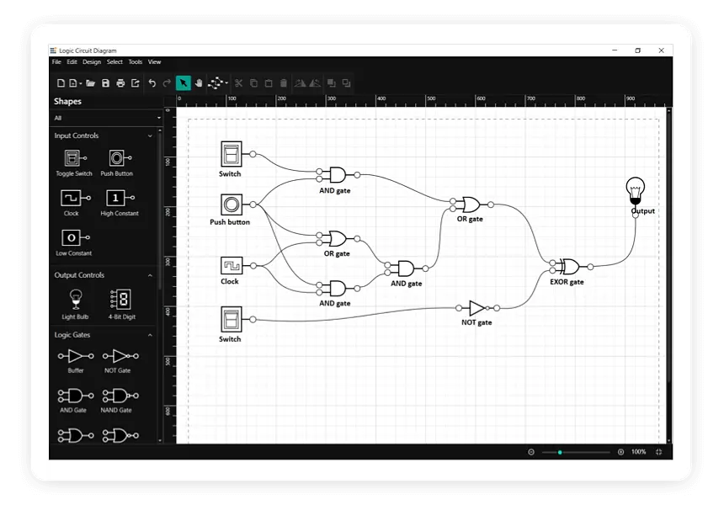724x505 pixels.
Task: Activate the Pan tool in the toolbar
Action: tap(200, 83)
